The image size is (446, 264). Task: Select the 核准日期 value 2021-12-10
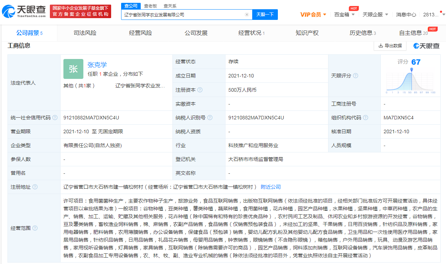[x=396, y=131]
